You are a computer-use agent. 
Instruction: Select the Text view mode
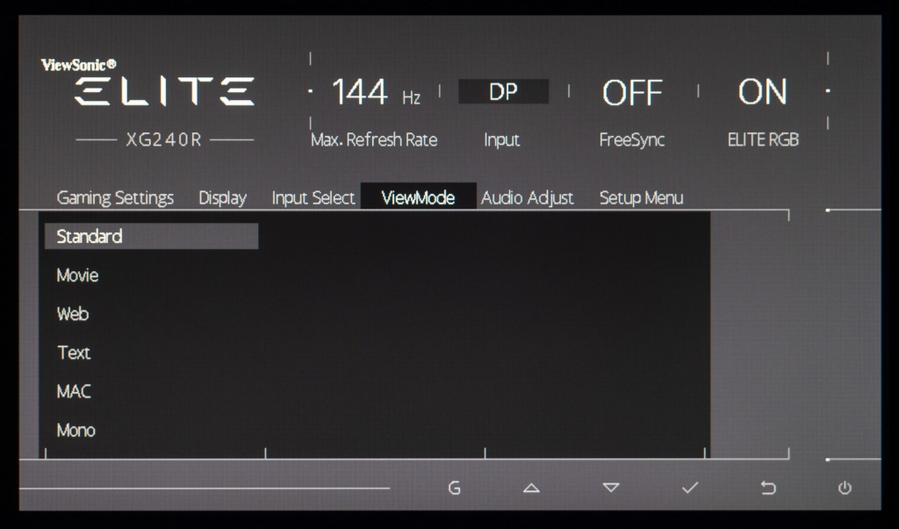pos(74,353)
